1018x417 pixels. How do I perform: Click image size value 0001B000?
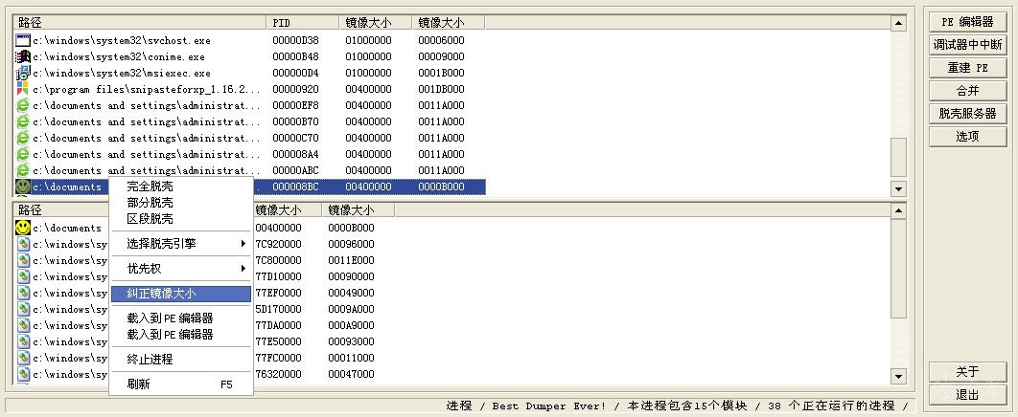(442, 73)
